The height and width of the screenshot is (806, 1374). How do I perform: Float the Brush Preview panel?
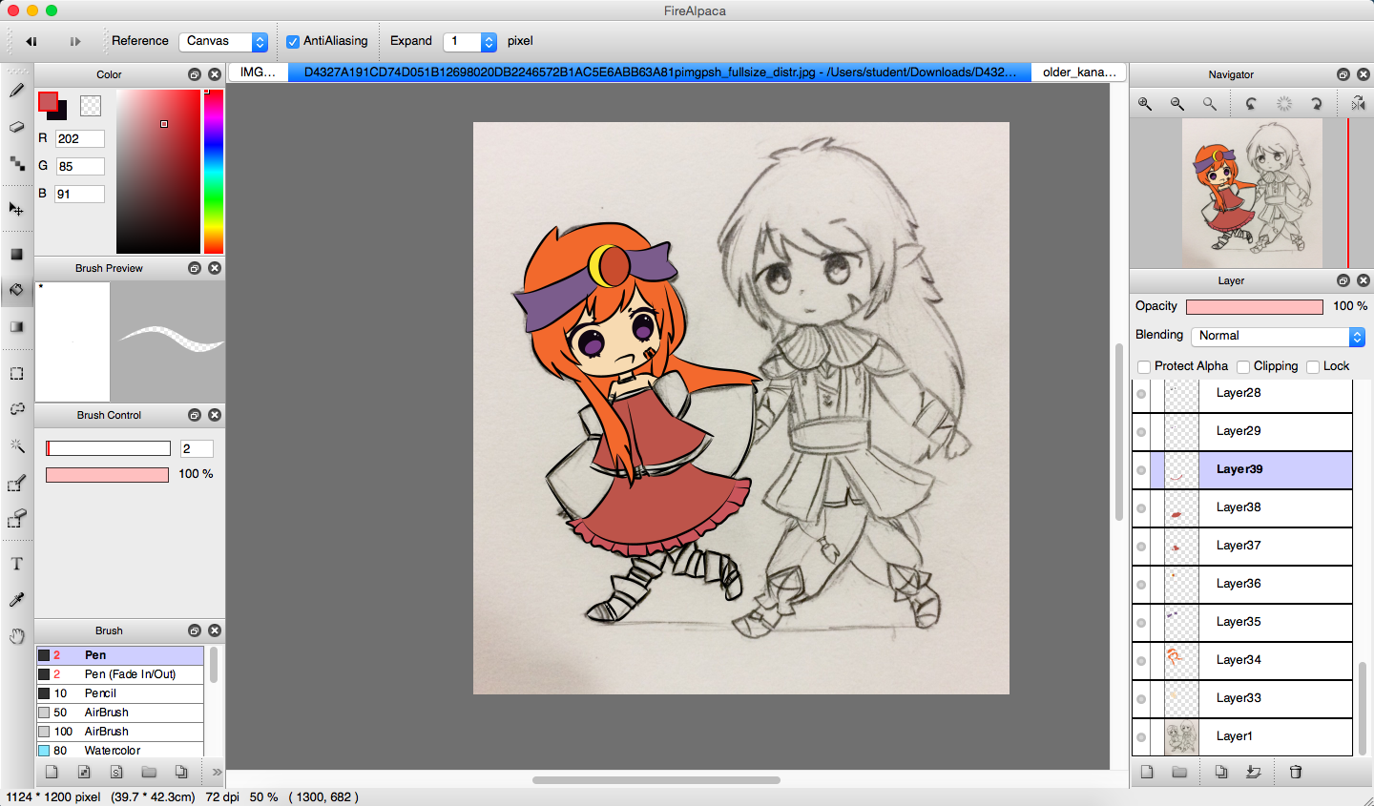195,268
